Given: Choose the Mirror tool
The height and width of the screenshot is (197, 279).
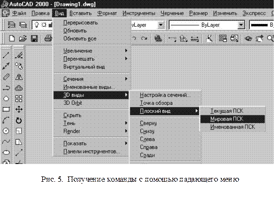Looking at the screenshot, I should [19, 77].
